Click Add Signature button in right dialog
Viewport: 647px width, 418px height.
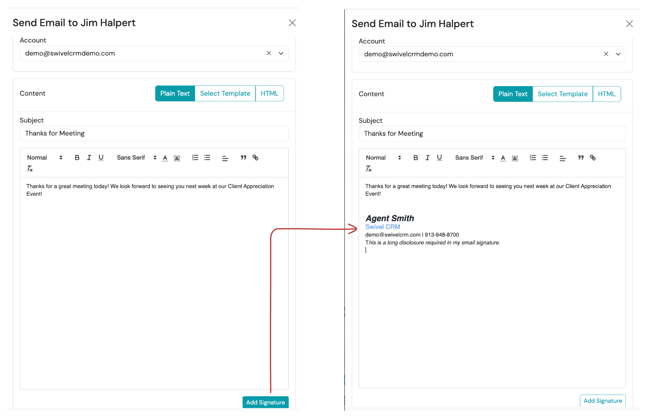click(603, 401)
